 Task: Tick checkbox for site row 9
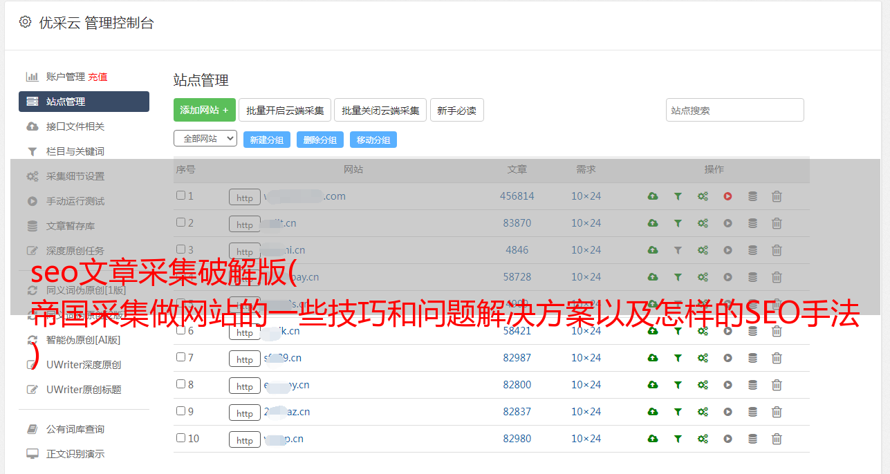[180, 411]
